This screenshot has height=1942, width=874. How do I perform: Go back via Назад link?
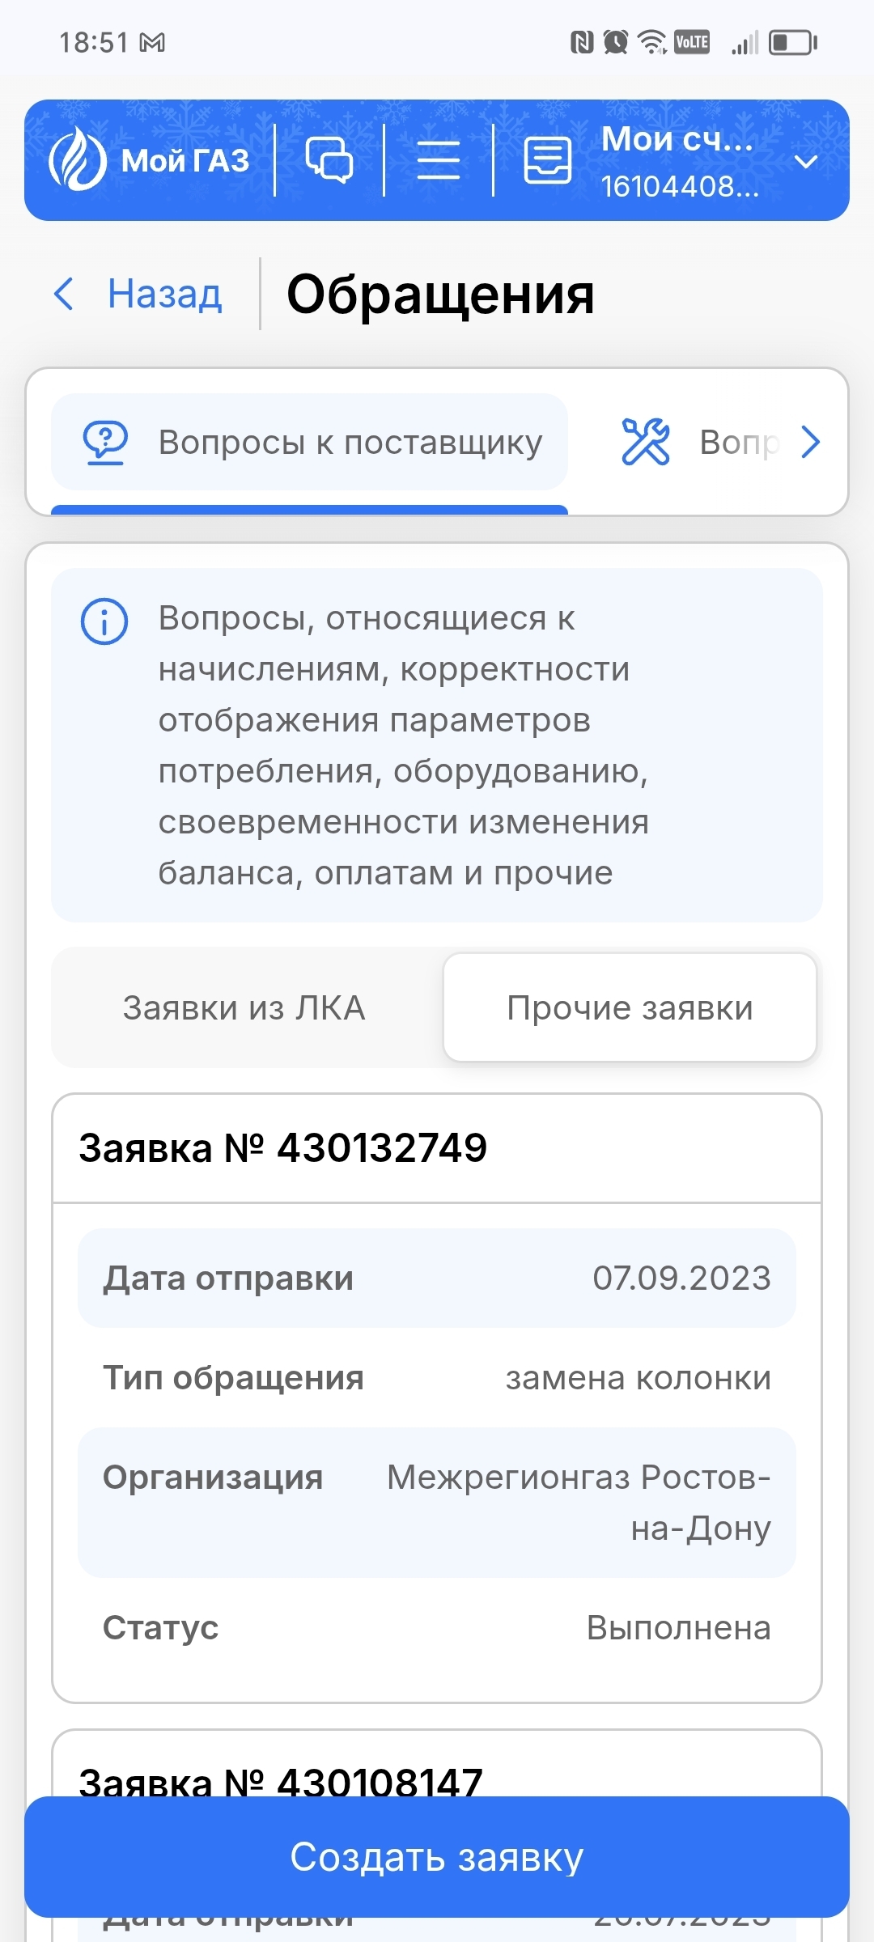(x=164, y=293)
